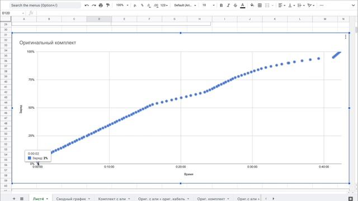358x201 pixels.
Task: Decrease decimal places
Action: (149, 5)
